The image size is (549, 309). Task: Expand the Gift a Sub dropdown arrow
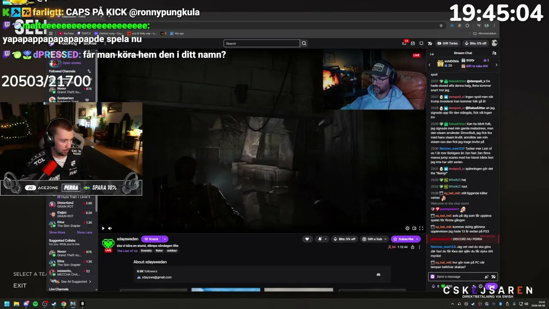[385, 239]
